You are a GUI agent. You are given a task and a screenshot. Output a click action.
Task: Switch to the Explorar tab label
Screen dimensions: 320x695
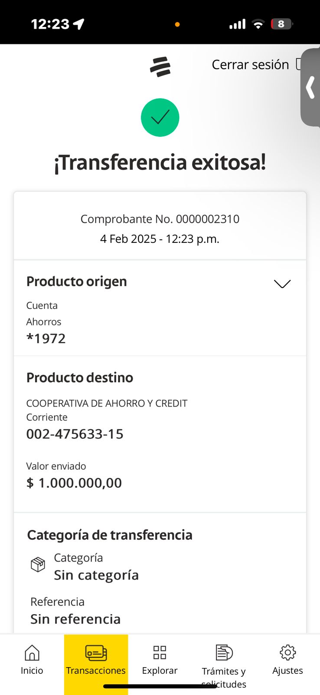point(160,671)
